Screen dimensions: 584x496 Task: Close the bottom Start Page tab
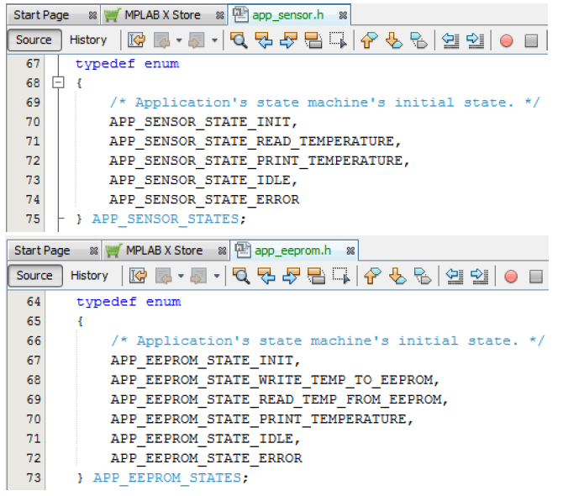point(93,251)
